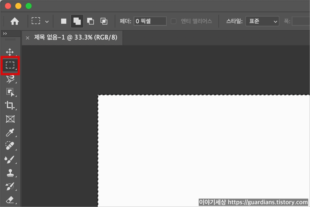Close the 제목 없음-1 document tab

point(28,38)
